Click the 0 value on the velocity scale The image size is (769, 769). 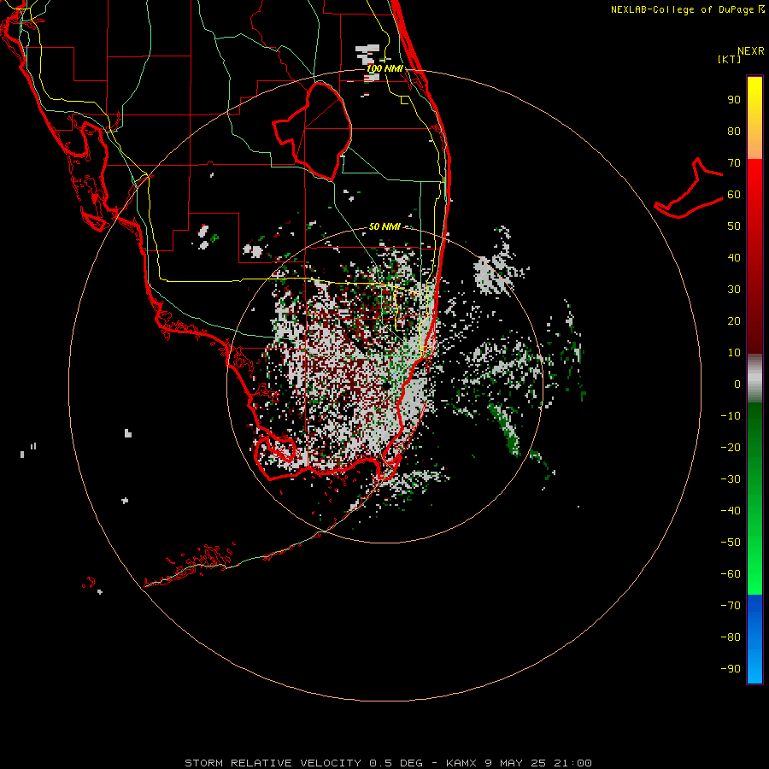[737, 384]
